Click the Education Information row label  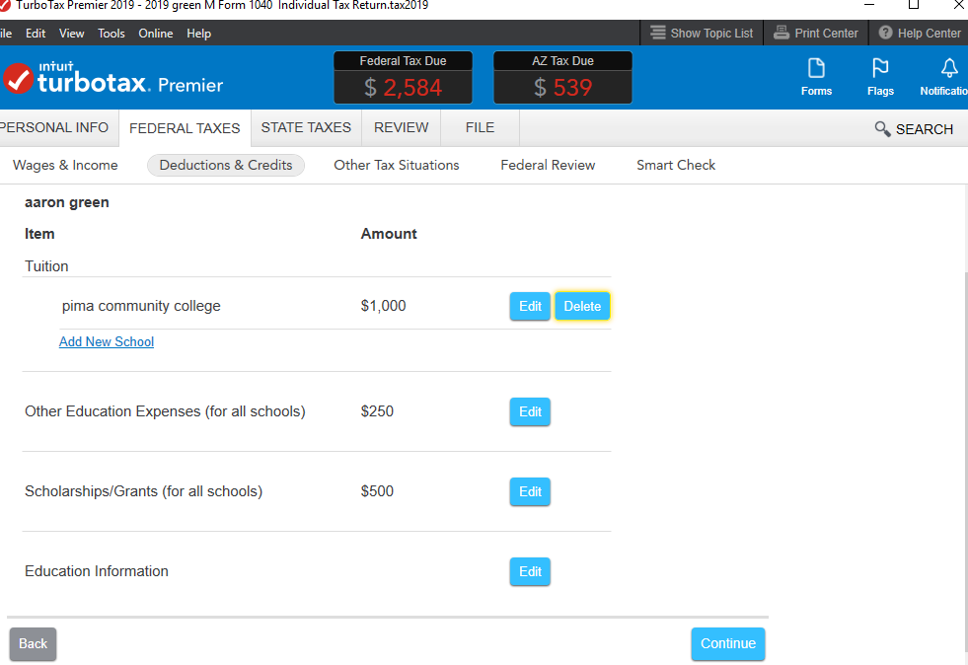coord(97,571)
